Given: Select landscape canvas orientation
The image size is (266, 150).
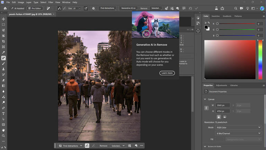Looking at the screenshot, I should coord(224,117).
